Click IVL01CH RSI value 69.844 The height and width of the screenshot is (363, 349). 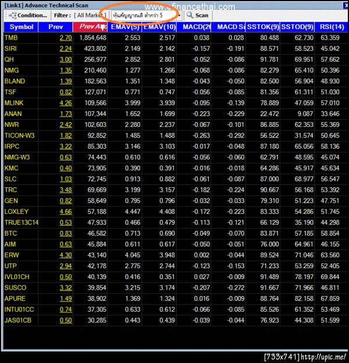[x=330, y=277]
